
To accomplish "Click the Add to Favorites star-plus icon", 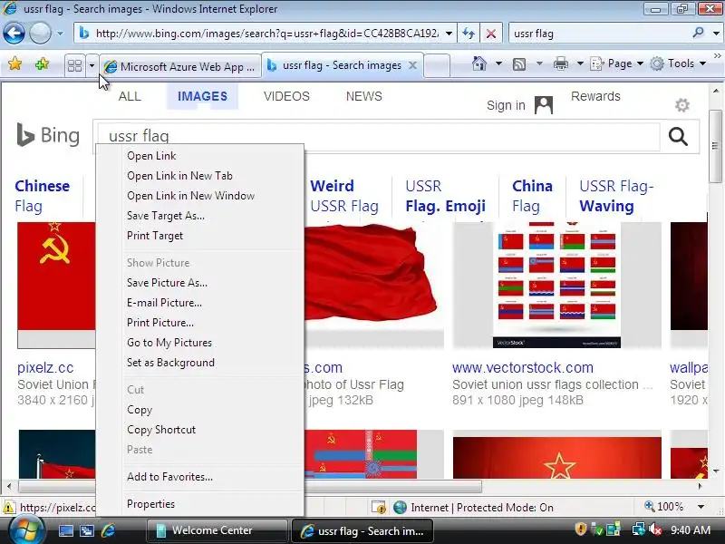I will (x=42, y=63).
